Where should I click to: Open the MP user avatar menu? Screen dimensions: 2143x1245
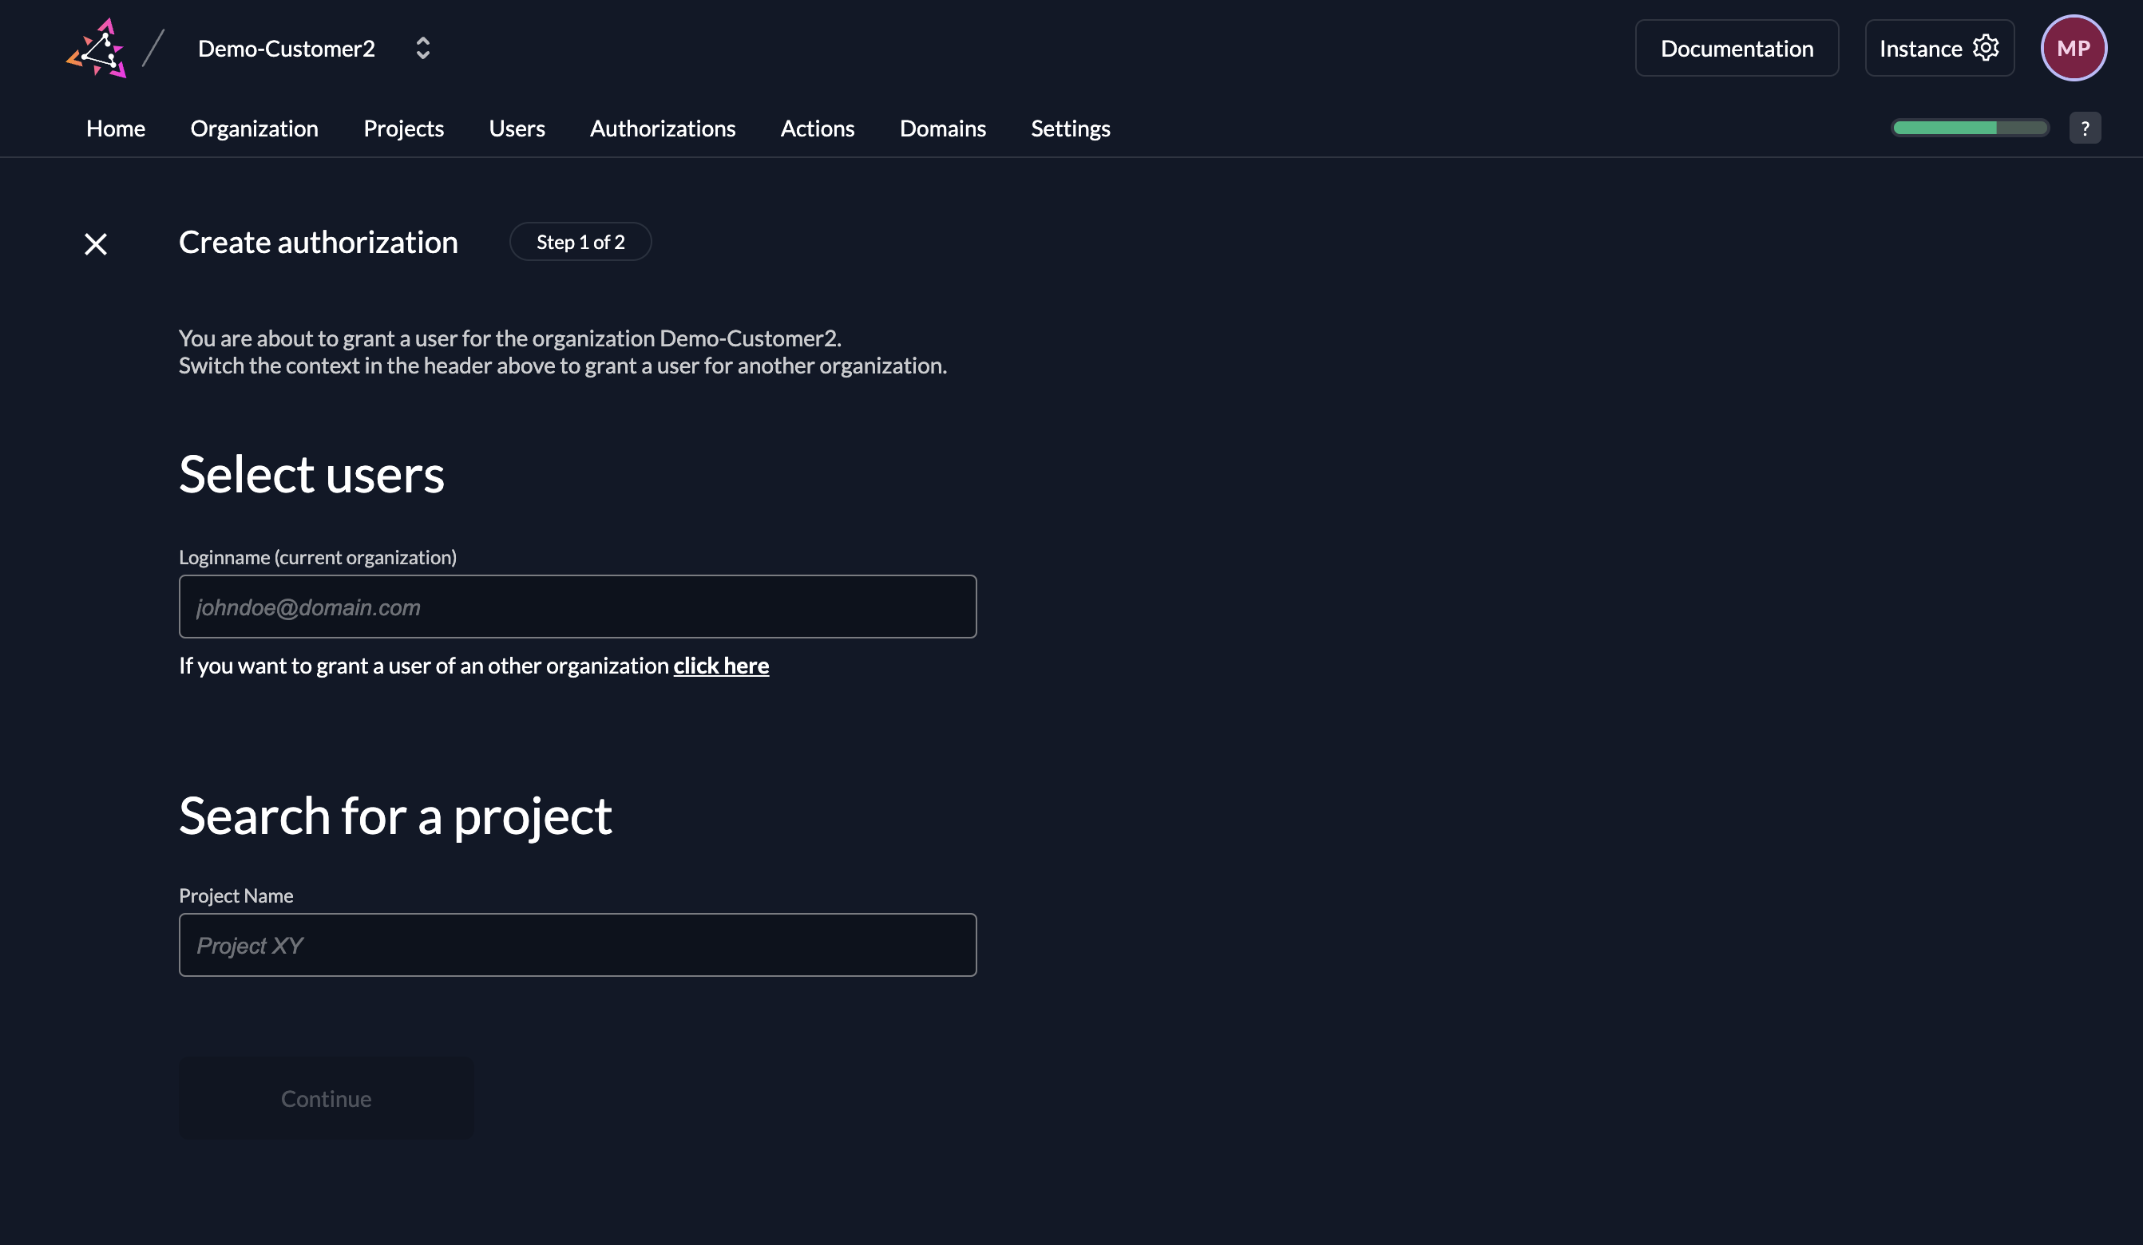tap(2073, 49)
